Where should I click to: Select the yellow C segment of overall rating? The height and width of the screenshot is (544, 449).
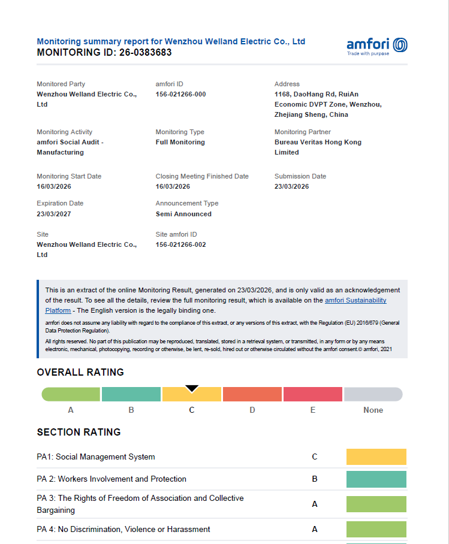[192, 395]
